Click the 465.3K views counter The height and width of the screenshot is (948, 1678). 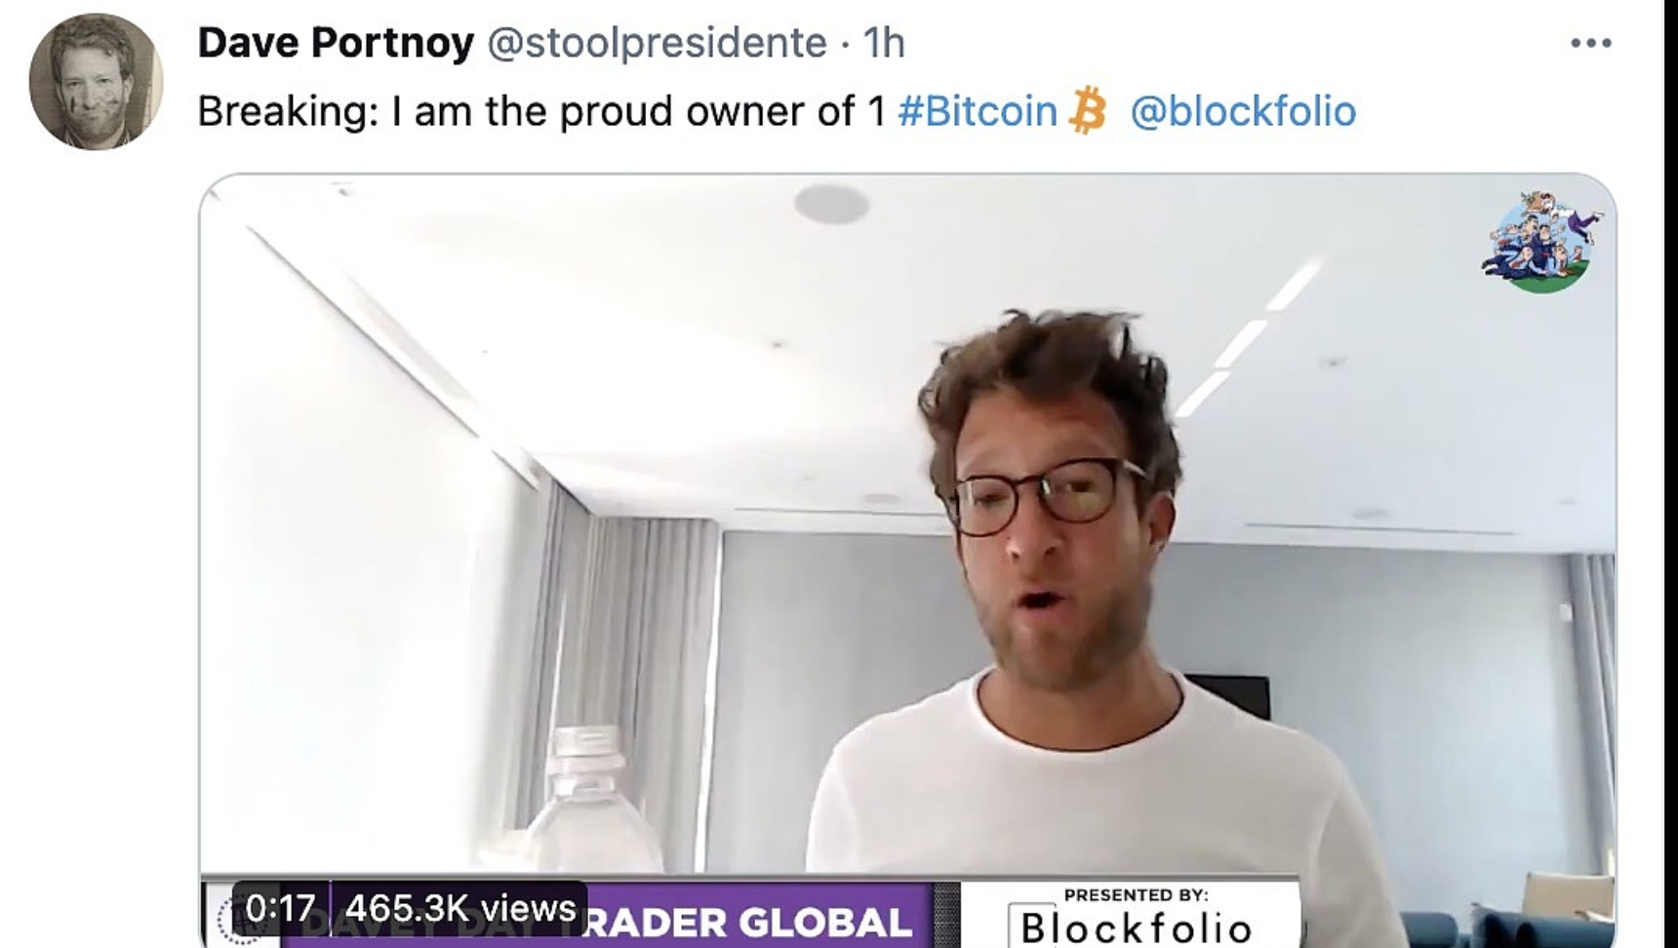[x=460, y=909]
